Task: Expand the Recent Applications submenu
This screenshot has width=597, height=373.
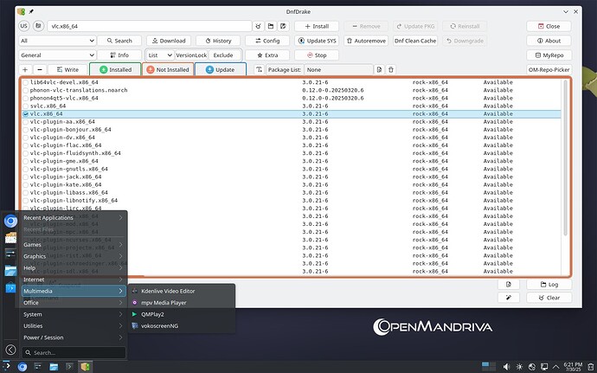Action: [x=73, y=217]
